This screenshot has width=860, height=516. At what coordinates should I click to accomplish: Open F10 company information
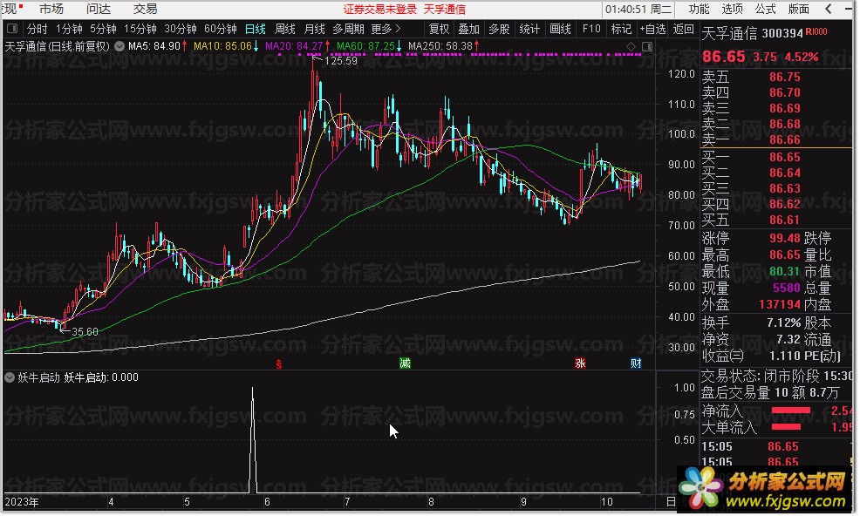(591, 29)
